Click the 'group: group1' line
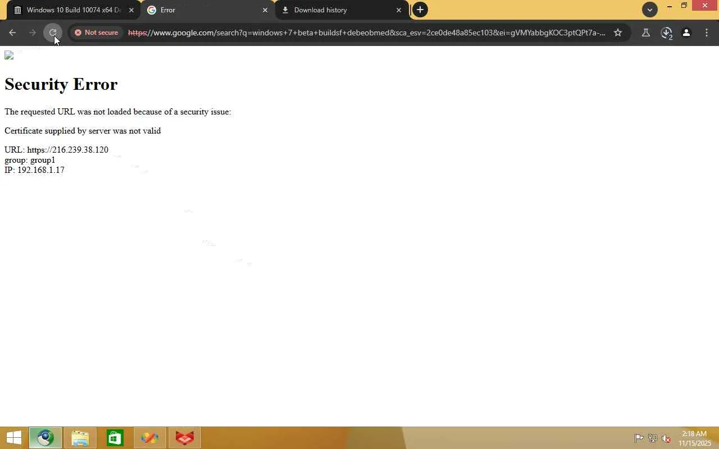 [30, 160]
